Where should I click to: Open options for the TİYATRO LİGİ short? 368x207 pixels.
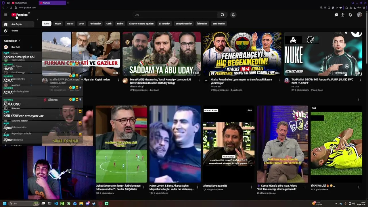tap(359, 187)
